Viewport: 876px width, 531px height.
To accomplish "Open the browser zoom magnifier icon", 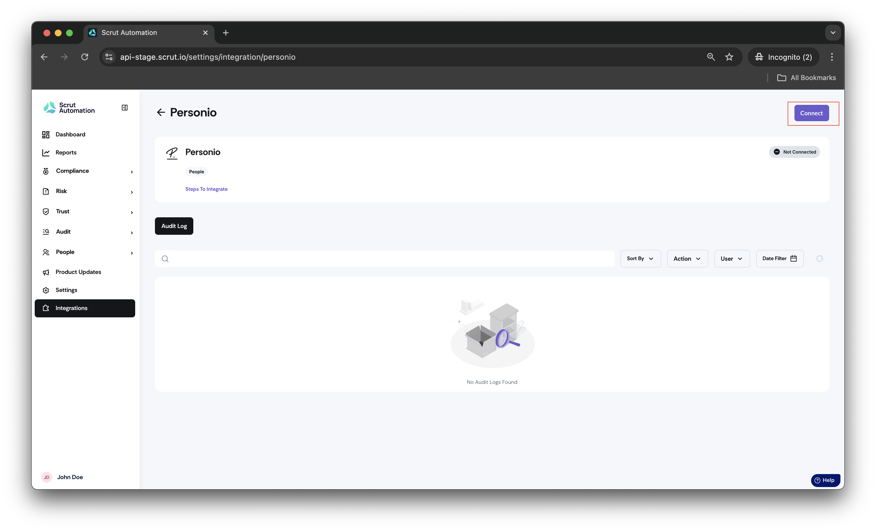I will 711,57.
